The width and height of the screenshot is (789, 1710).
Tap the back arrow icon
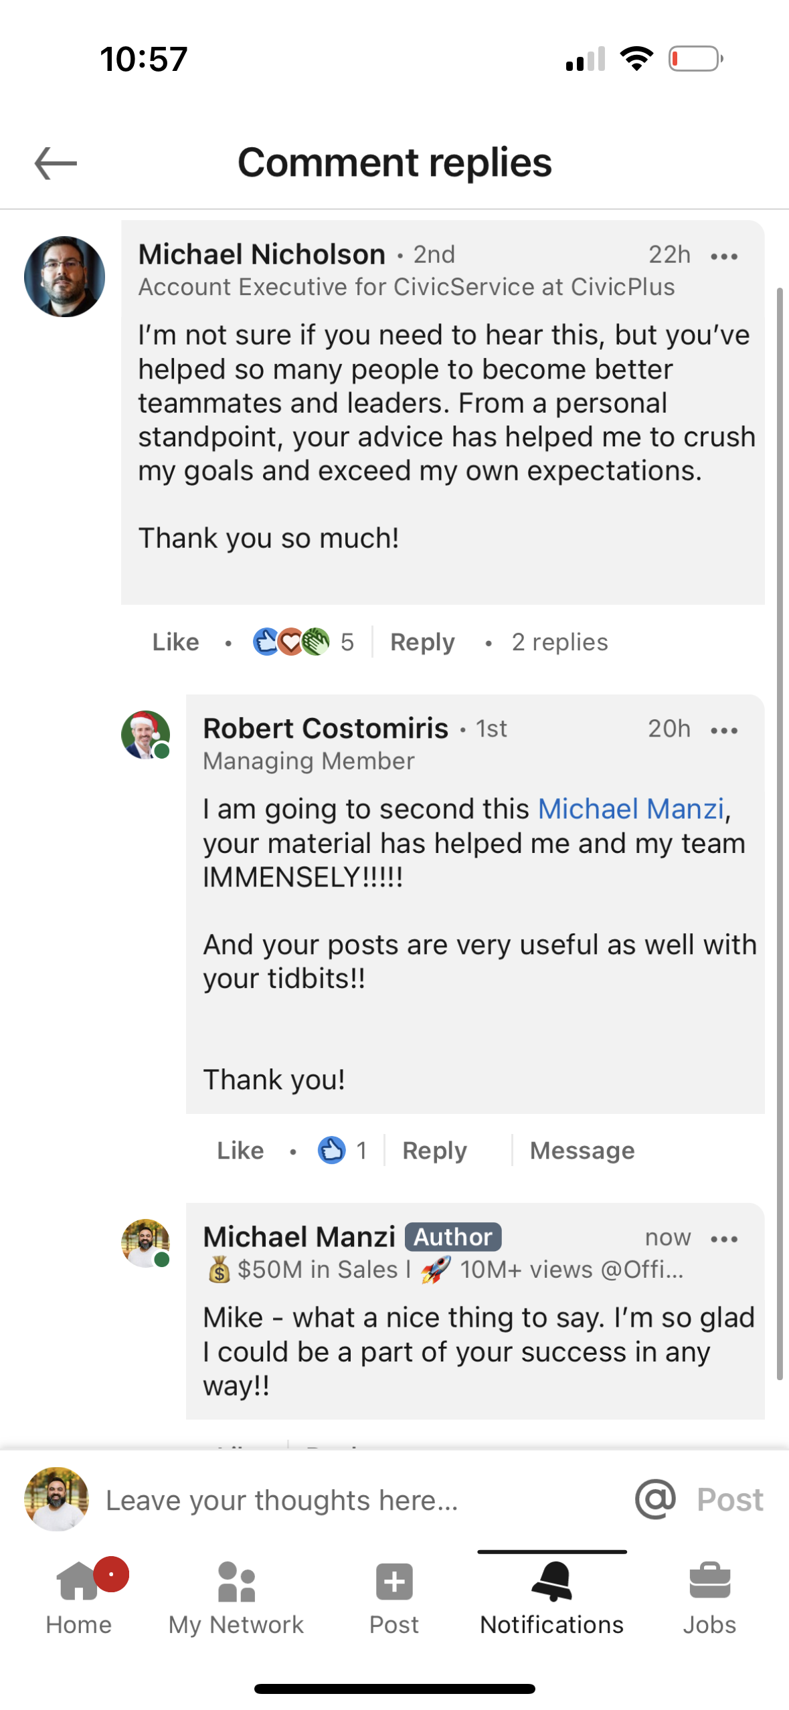(x=56, y=163)
